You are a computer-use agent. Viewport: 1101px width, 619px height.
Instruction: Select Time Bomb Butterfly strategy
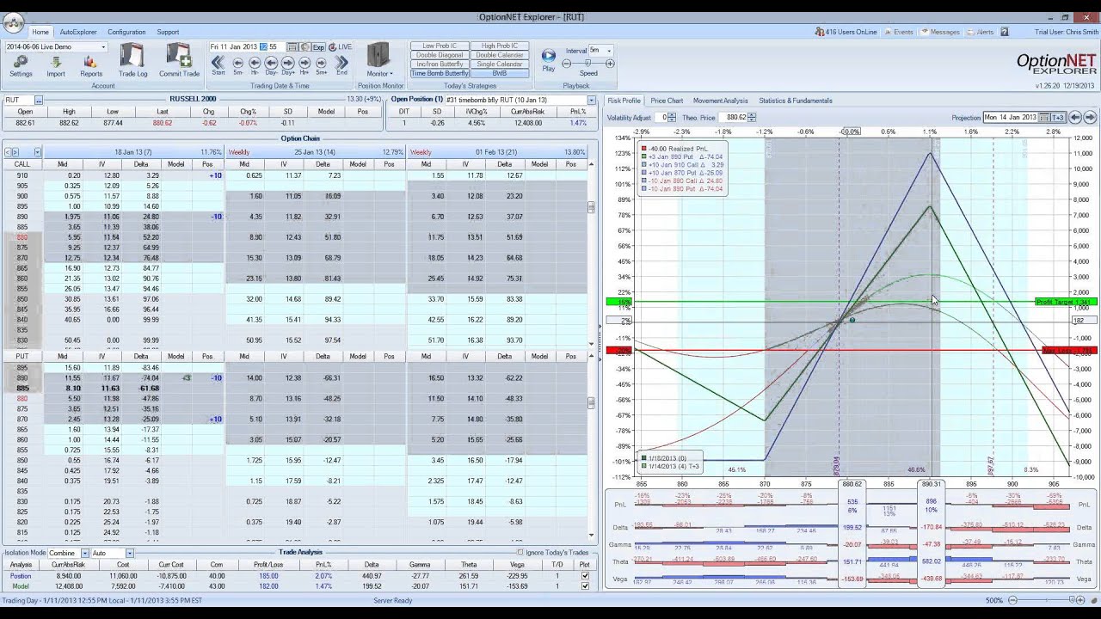click(x=440, y=73)
